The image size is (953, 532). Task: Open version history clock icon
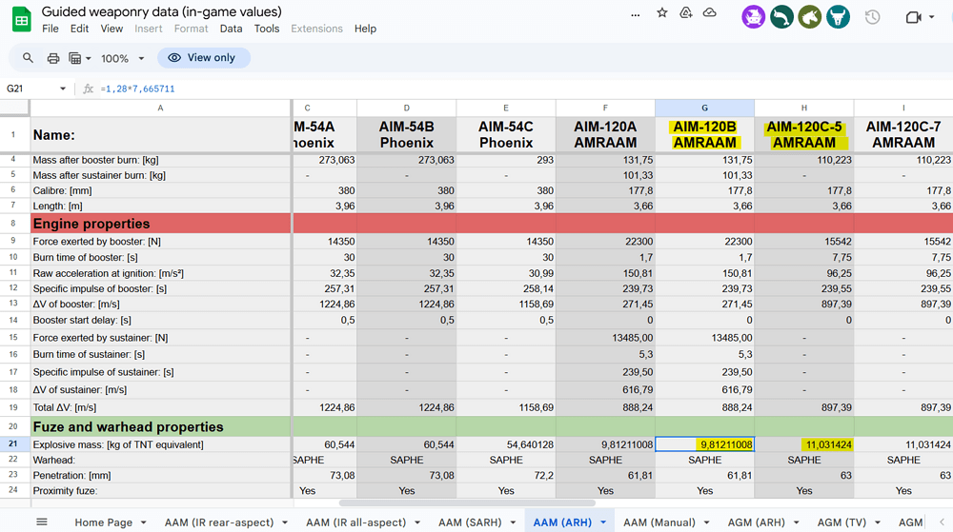(872, 17)
